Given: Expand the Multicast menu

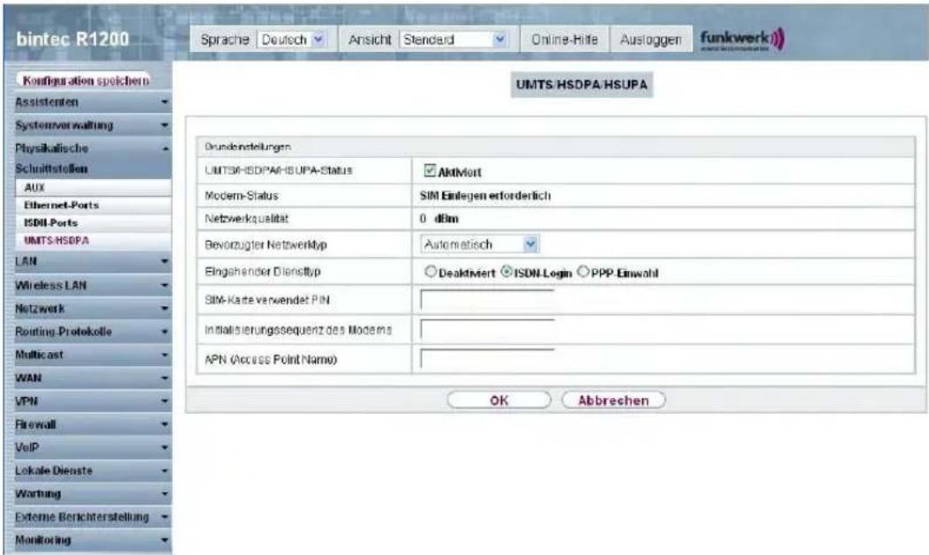Looking at the screenshot, I should point(92,354).
